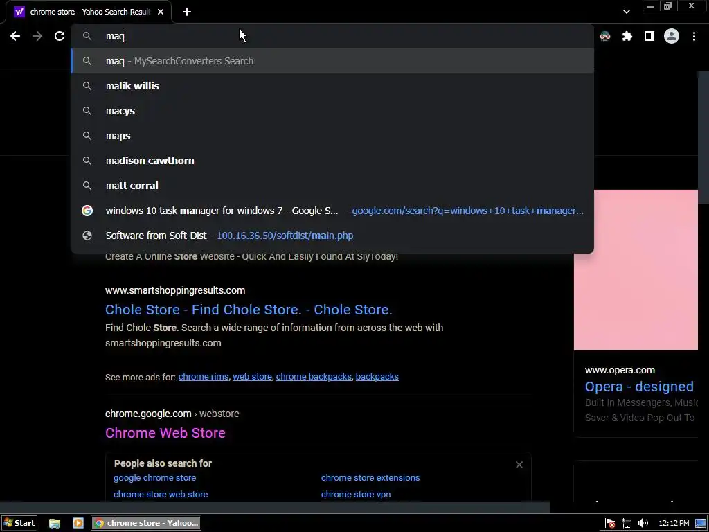The image size is (709, 532).
Task: Click 'chrome store vpn' related search
Action: pyautogui.click(x=356, y=495)
